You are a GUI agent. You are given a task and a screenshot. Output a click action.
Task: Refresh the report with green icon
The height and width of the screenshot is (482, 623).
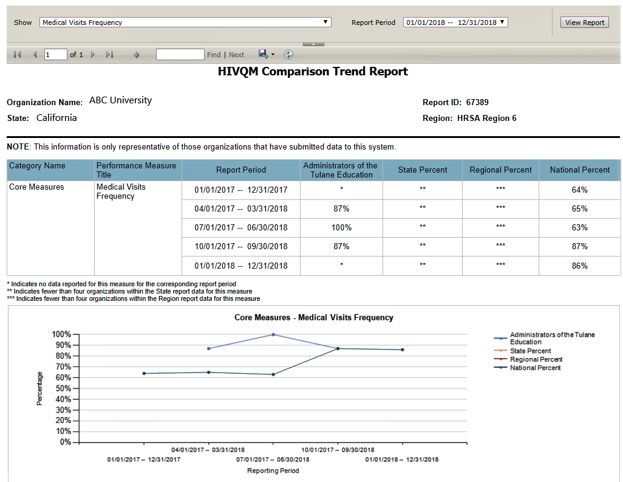pyautogui.click(x=288, y=55)
